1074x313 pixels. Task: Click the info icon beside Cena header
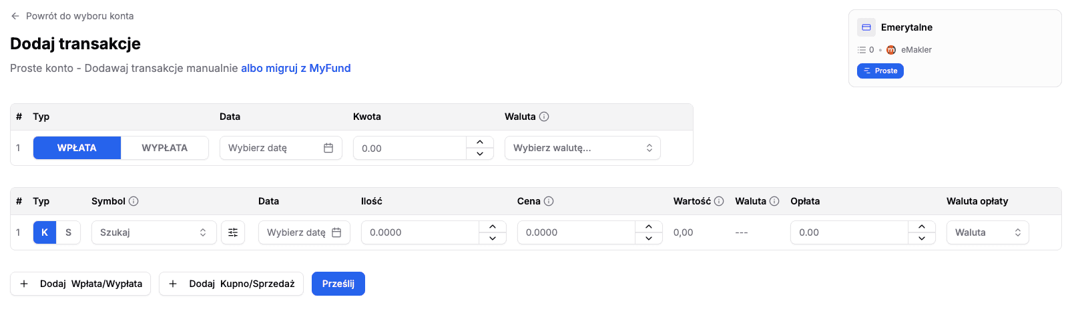click(x=549, y=201)
